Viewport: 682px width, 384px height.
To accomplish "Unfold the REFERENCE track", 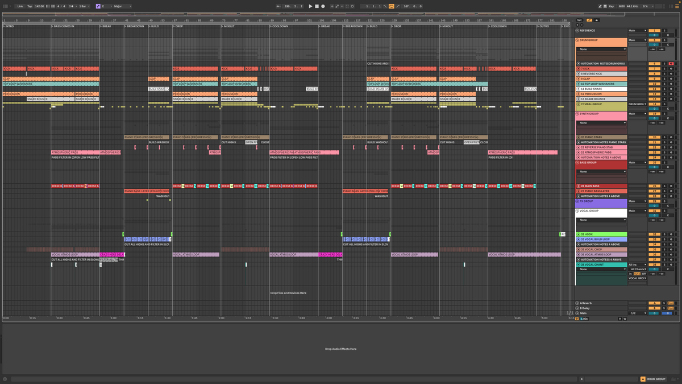I will click(x=577, y=31).
